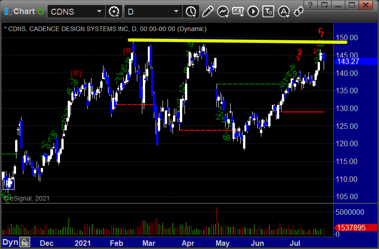Minimize the chart window
The image size is (379, 249).
(338, 5)
